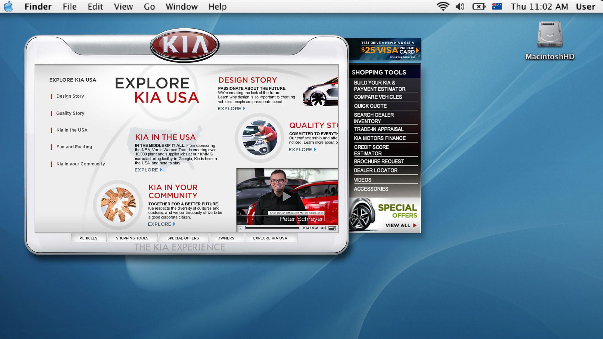Viewport: 603px width, 339px height.
Task: Open the Finder menu
Action: click(38, 7)
